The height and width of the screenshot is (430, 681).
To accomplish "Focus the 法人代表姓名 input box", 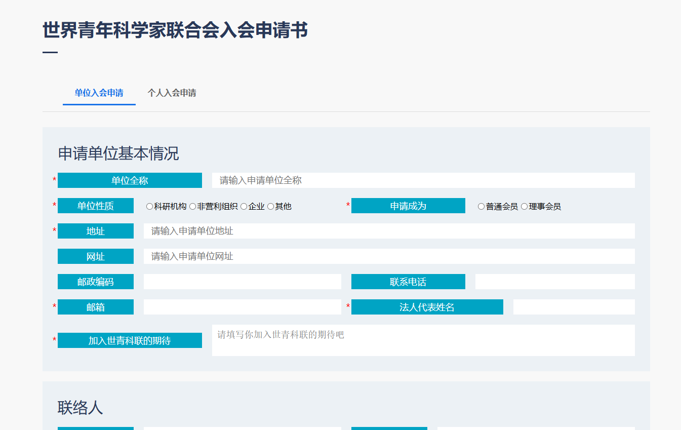I will [574, 307].
